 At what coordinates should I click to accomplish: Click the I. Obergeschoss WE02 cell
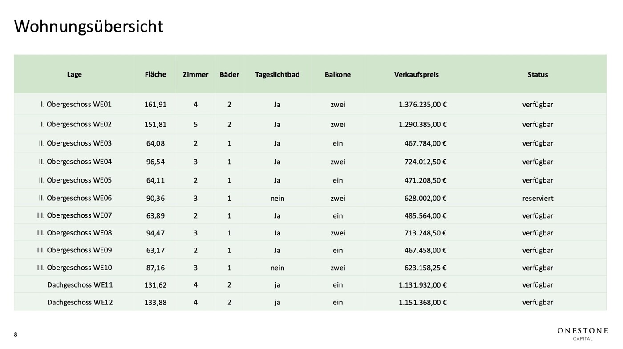(76, 124)
